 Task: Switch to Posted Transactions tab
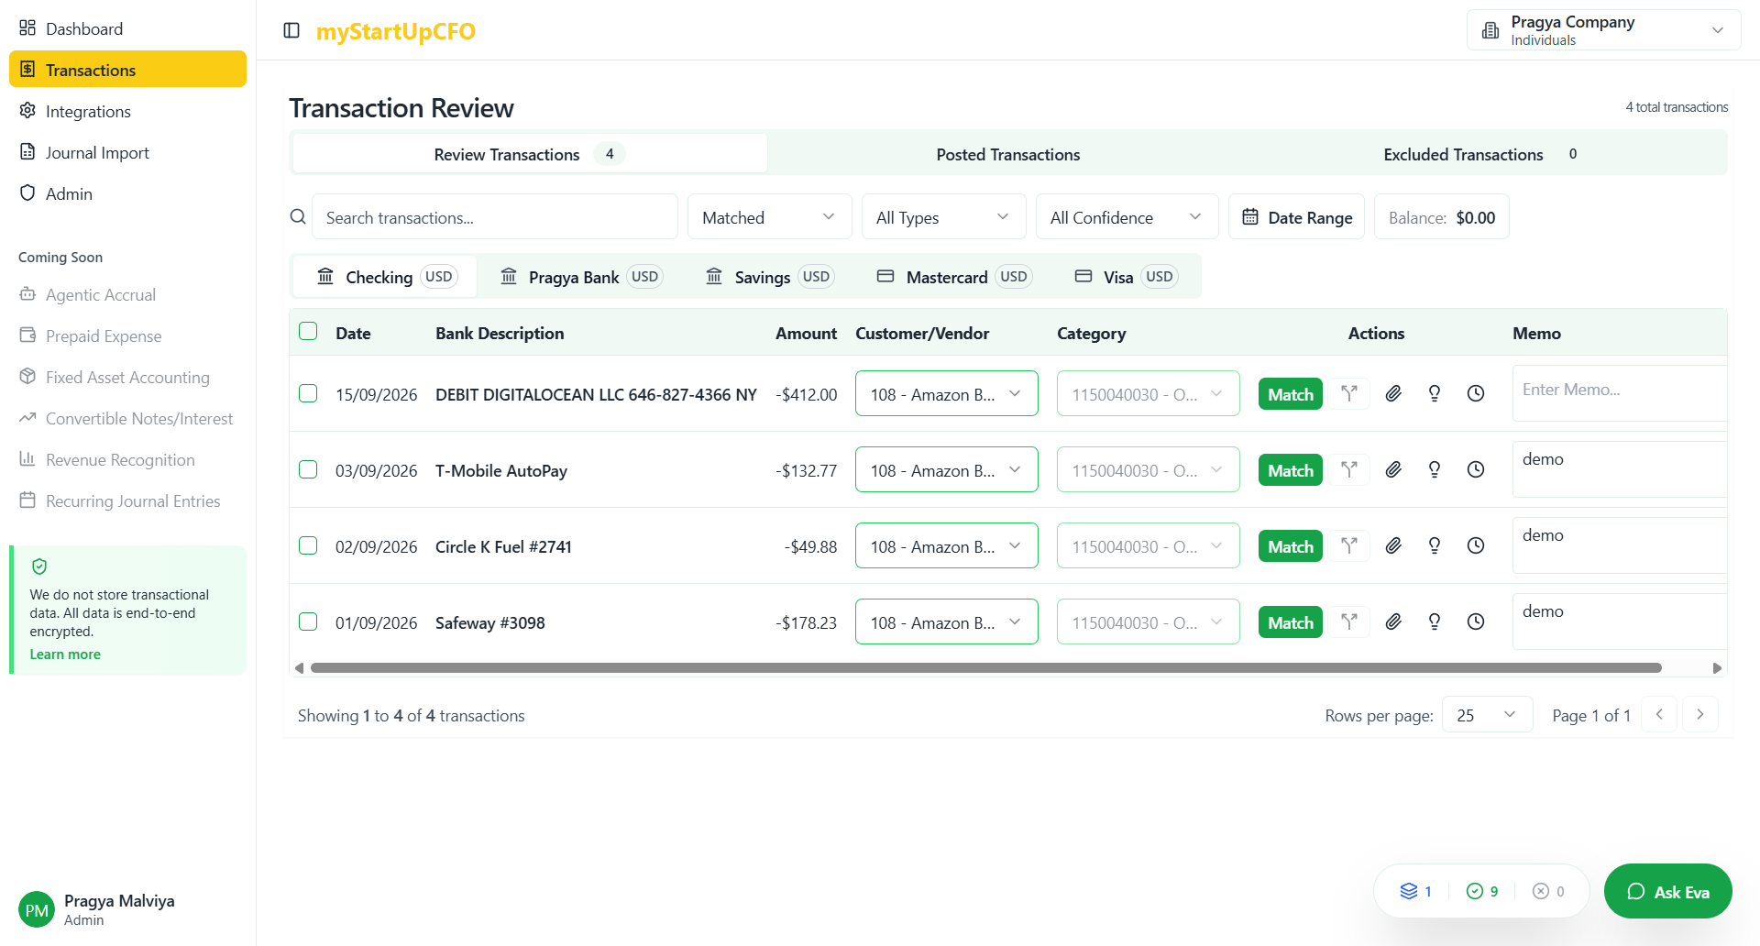[1007, 154]
